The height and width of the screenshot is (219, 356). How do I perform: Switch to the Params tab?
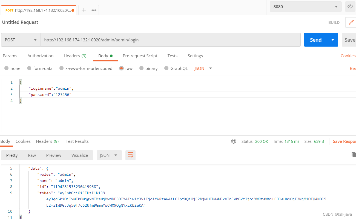point(10,56)
